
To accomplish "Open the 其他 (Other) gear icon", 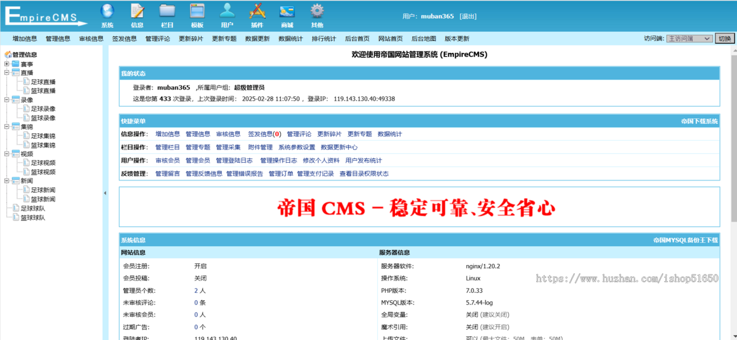I will (317, 11).
